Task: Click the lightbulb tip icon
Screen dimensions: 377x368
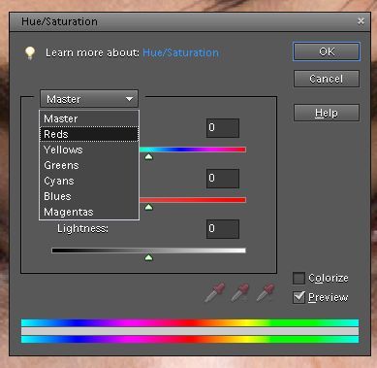Action: [x=30, y=52]
